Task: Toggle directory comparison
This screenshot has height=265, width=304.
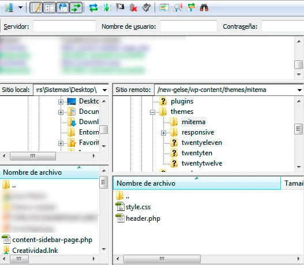Action: [178, 7]
